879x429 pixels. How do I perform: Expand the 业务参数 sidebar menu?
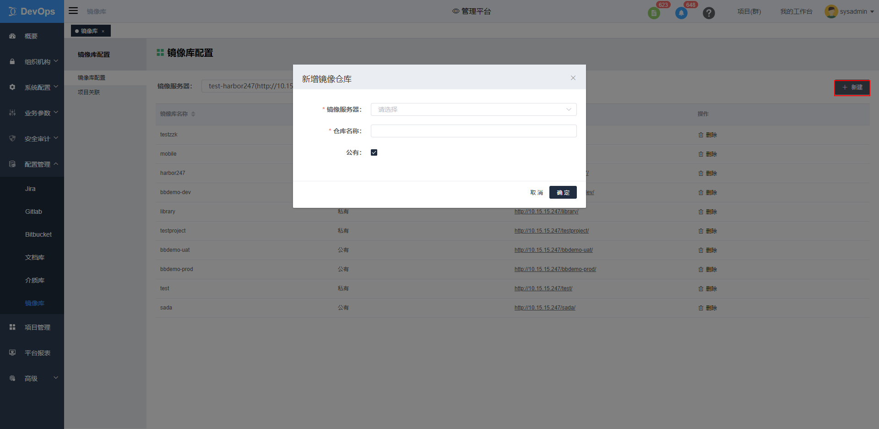(32, 113)
